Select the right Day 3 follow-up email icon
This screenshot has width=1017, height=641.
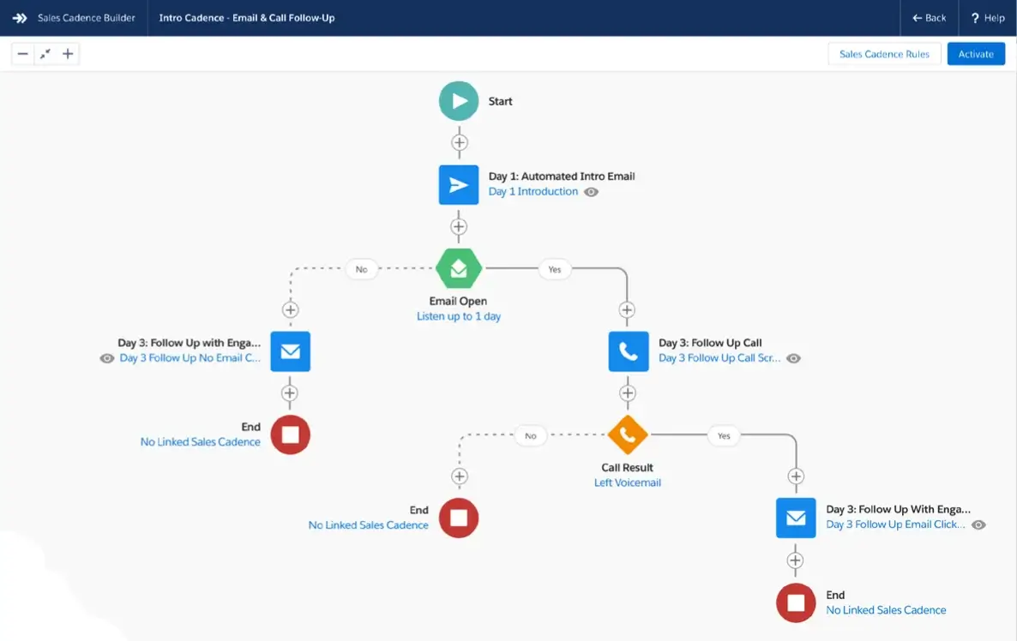pos(796,518)
